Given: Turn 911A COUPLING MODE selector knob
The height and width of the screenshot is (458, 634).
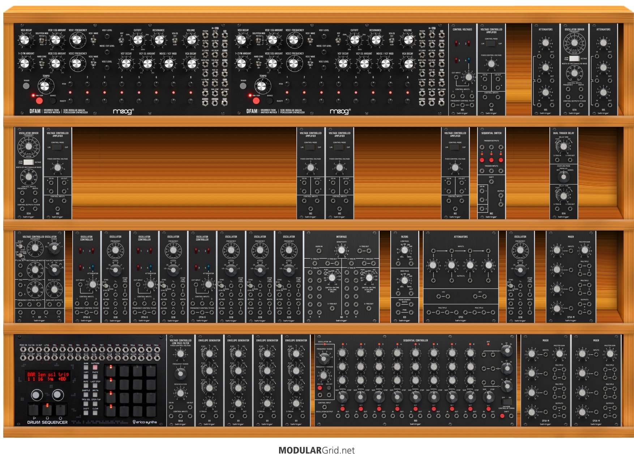Looking at the screenshot, I should pyautogui.click(x=563, y=177).
